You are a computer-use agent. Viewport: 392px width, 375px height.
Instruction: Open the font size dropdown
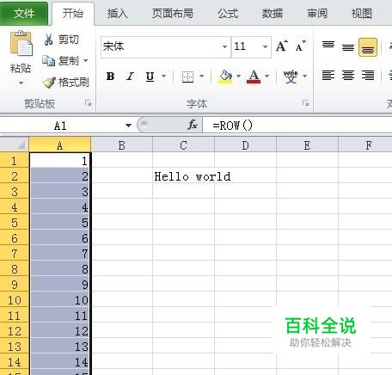[265, 46]
